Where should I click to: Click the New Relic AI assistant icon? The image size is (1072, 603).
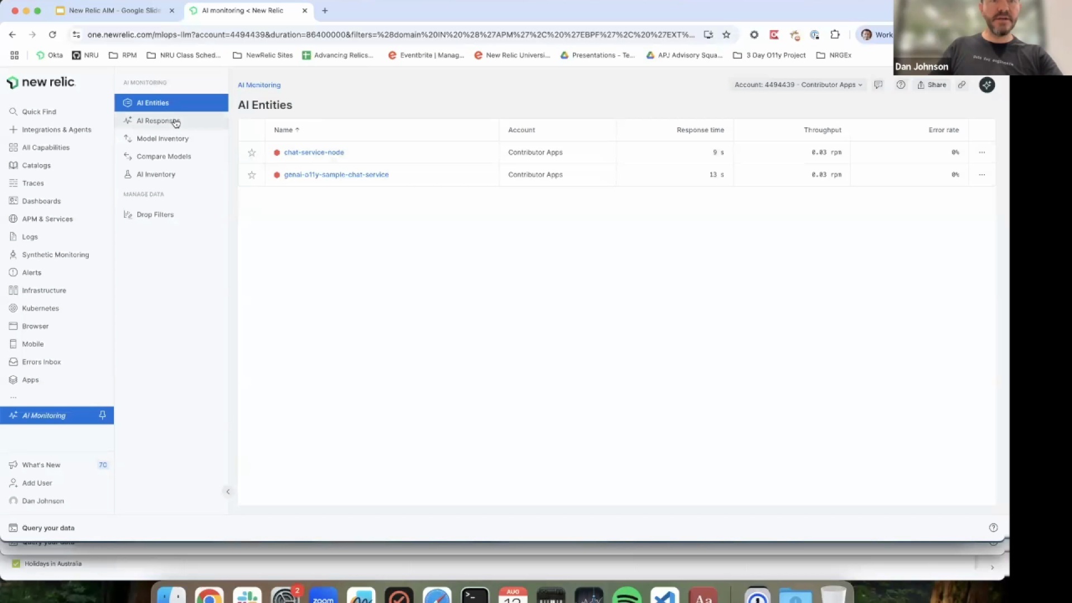tap(987, 85)
